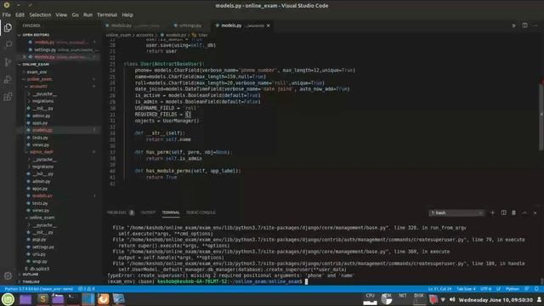Open the Help menu
This screenshot has width=544, height=306.
click(x=127, y=15)
